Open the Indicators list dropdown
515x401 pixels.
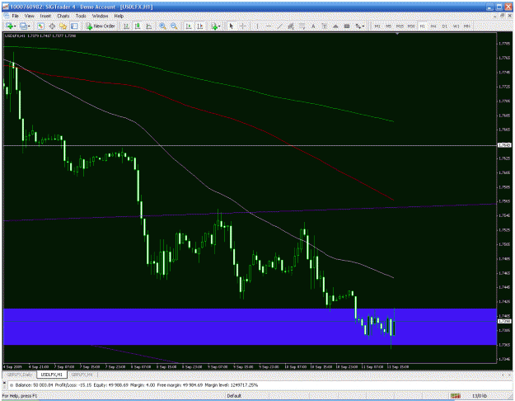[216, 26]
